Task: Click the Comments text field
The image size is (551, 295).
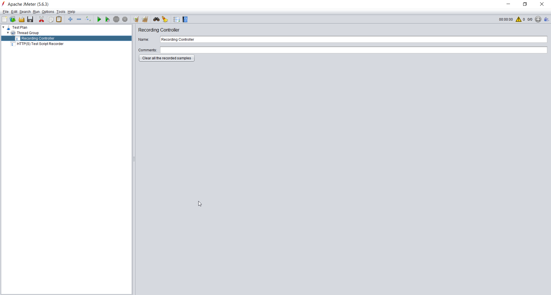Action: 353,50
